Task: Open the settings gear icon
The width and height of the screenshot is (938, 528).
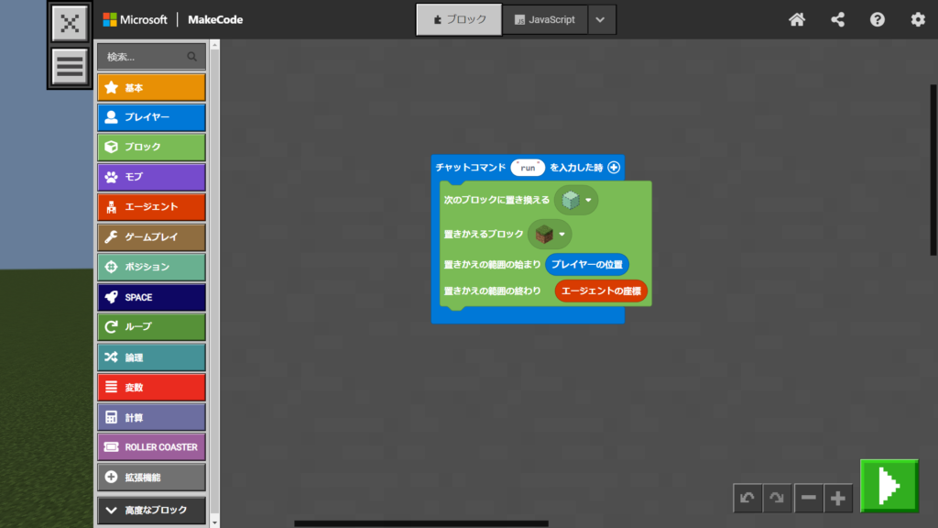Action: (918, 19)
